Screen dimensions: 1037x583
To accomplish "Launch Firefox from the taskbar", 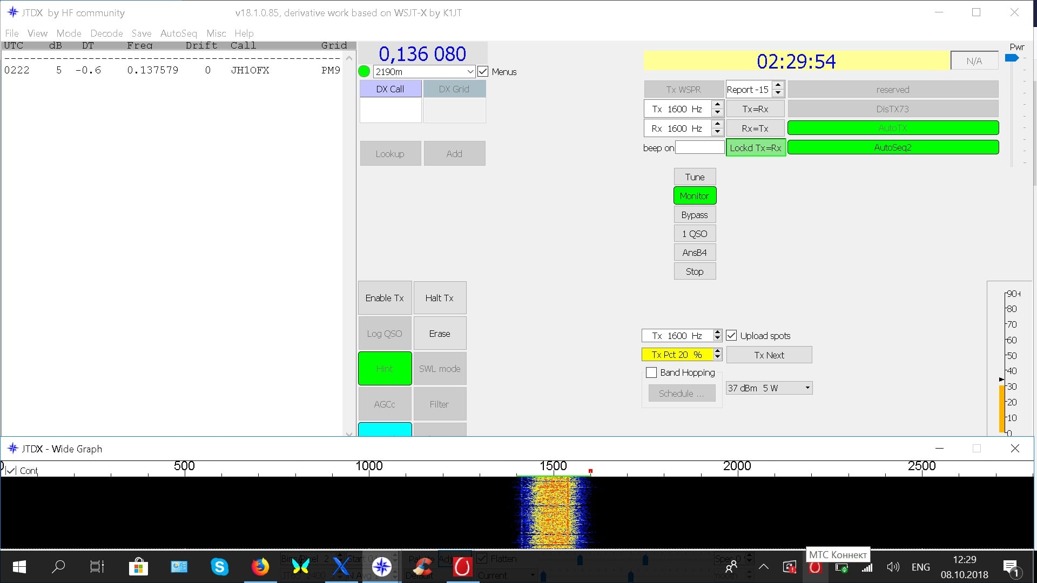I will click(x=260, y=567).
